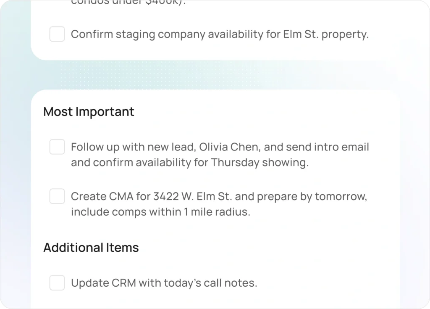Click the words 'Elm St. property'
The width and height of the screenshot is (430, 309).
click(325, 34)
